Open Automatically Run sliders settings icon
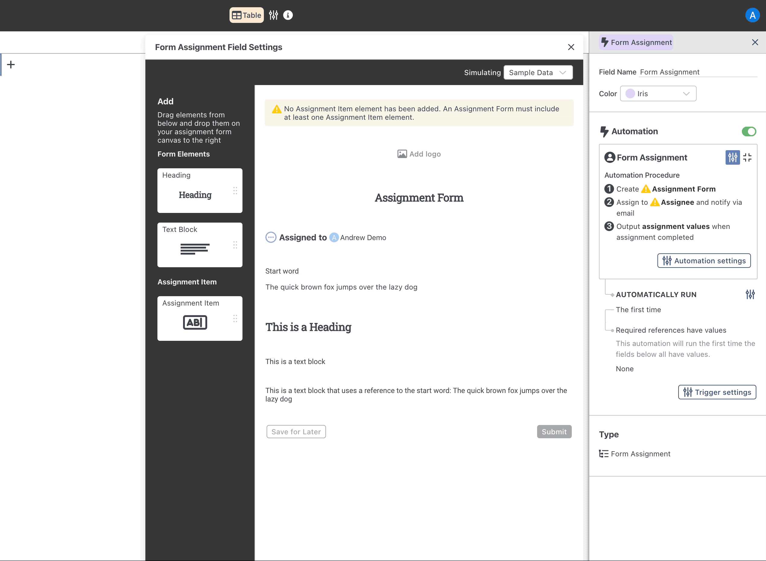 coord(750,294)
